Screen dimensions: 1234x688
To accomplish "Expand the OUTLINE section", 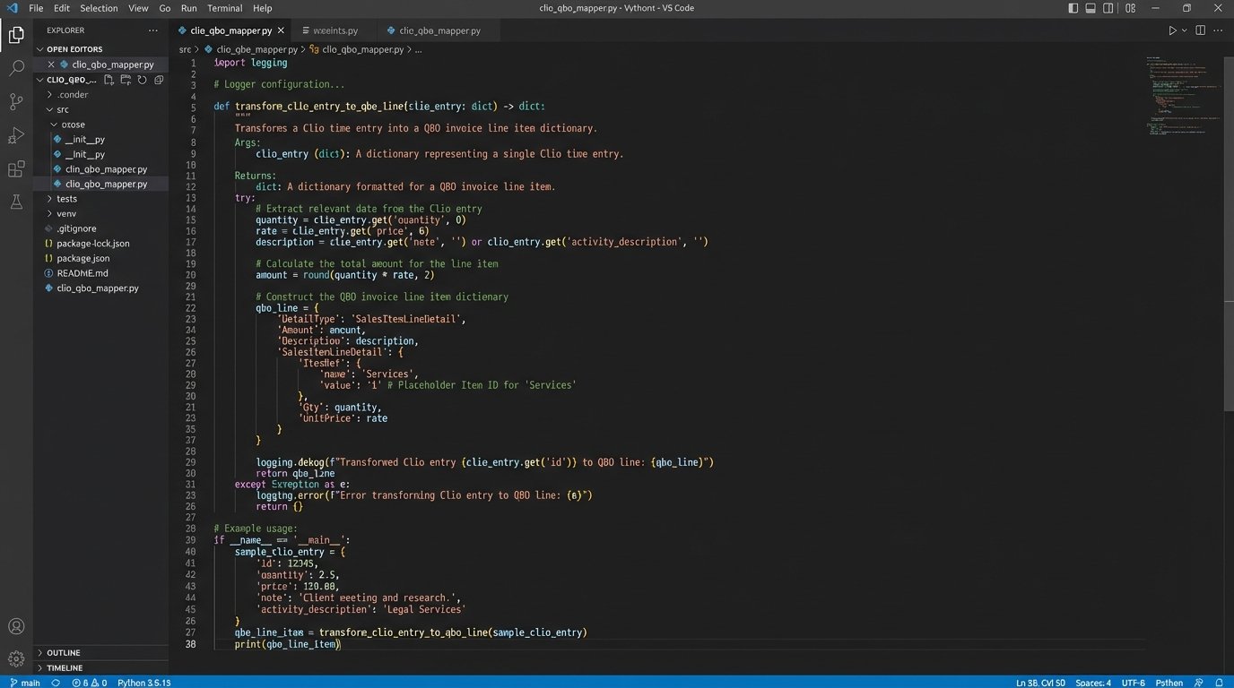I will click(x=63, y=653).
